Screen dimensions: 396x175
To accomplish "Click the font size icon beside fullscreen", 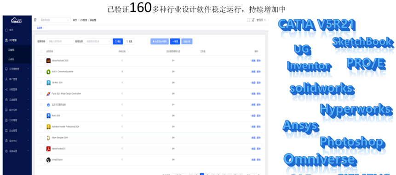I will [x=253, y=20].
